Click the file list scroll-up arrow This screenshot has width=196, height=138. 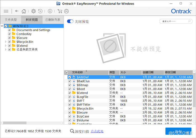coord(194,72)
